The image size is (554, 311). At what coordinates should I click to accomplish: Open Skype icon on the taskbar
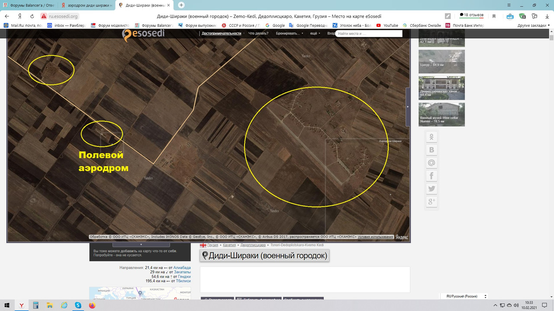point(78,305)
